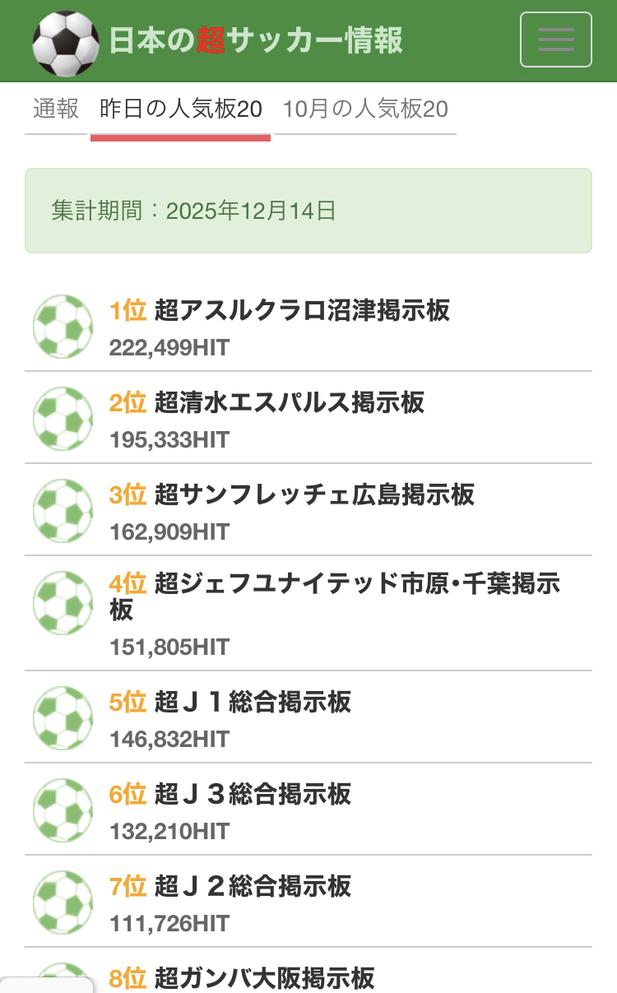Click the ball icon beside 超Ｊ１総合掲示板
Screen dimensions: 617x993
[63, 718]
